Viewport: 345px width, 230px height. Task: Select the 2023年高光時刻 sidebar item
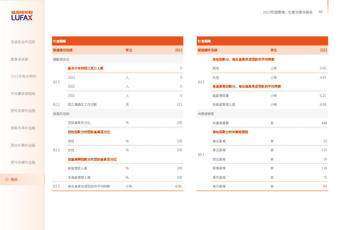[x=23, y=76]
